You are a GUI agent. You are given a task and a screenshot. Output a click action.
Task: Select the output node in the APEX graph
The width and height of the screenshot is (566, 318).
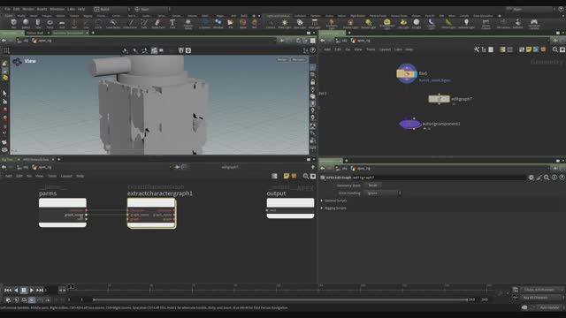(290, 208)
